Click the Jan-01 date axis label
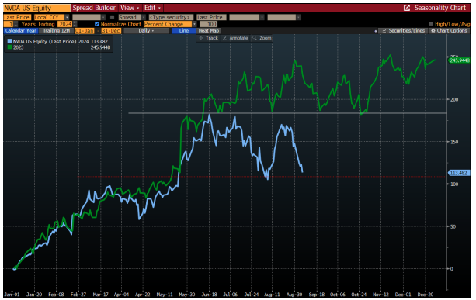476x300 pixels. point(12,295)
